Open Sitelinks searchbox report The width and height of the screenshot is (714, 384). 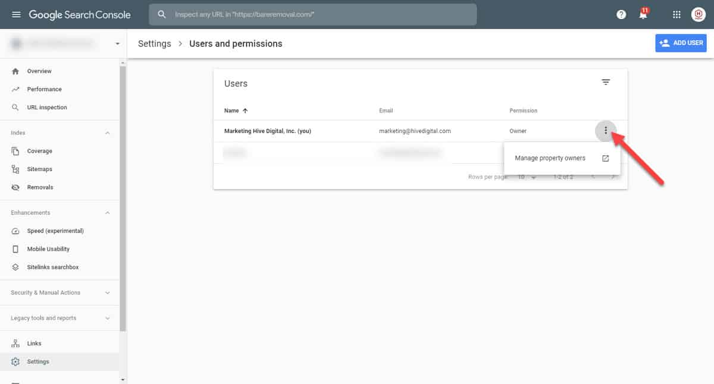pos(53,267)
